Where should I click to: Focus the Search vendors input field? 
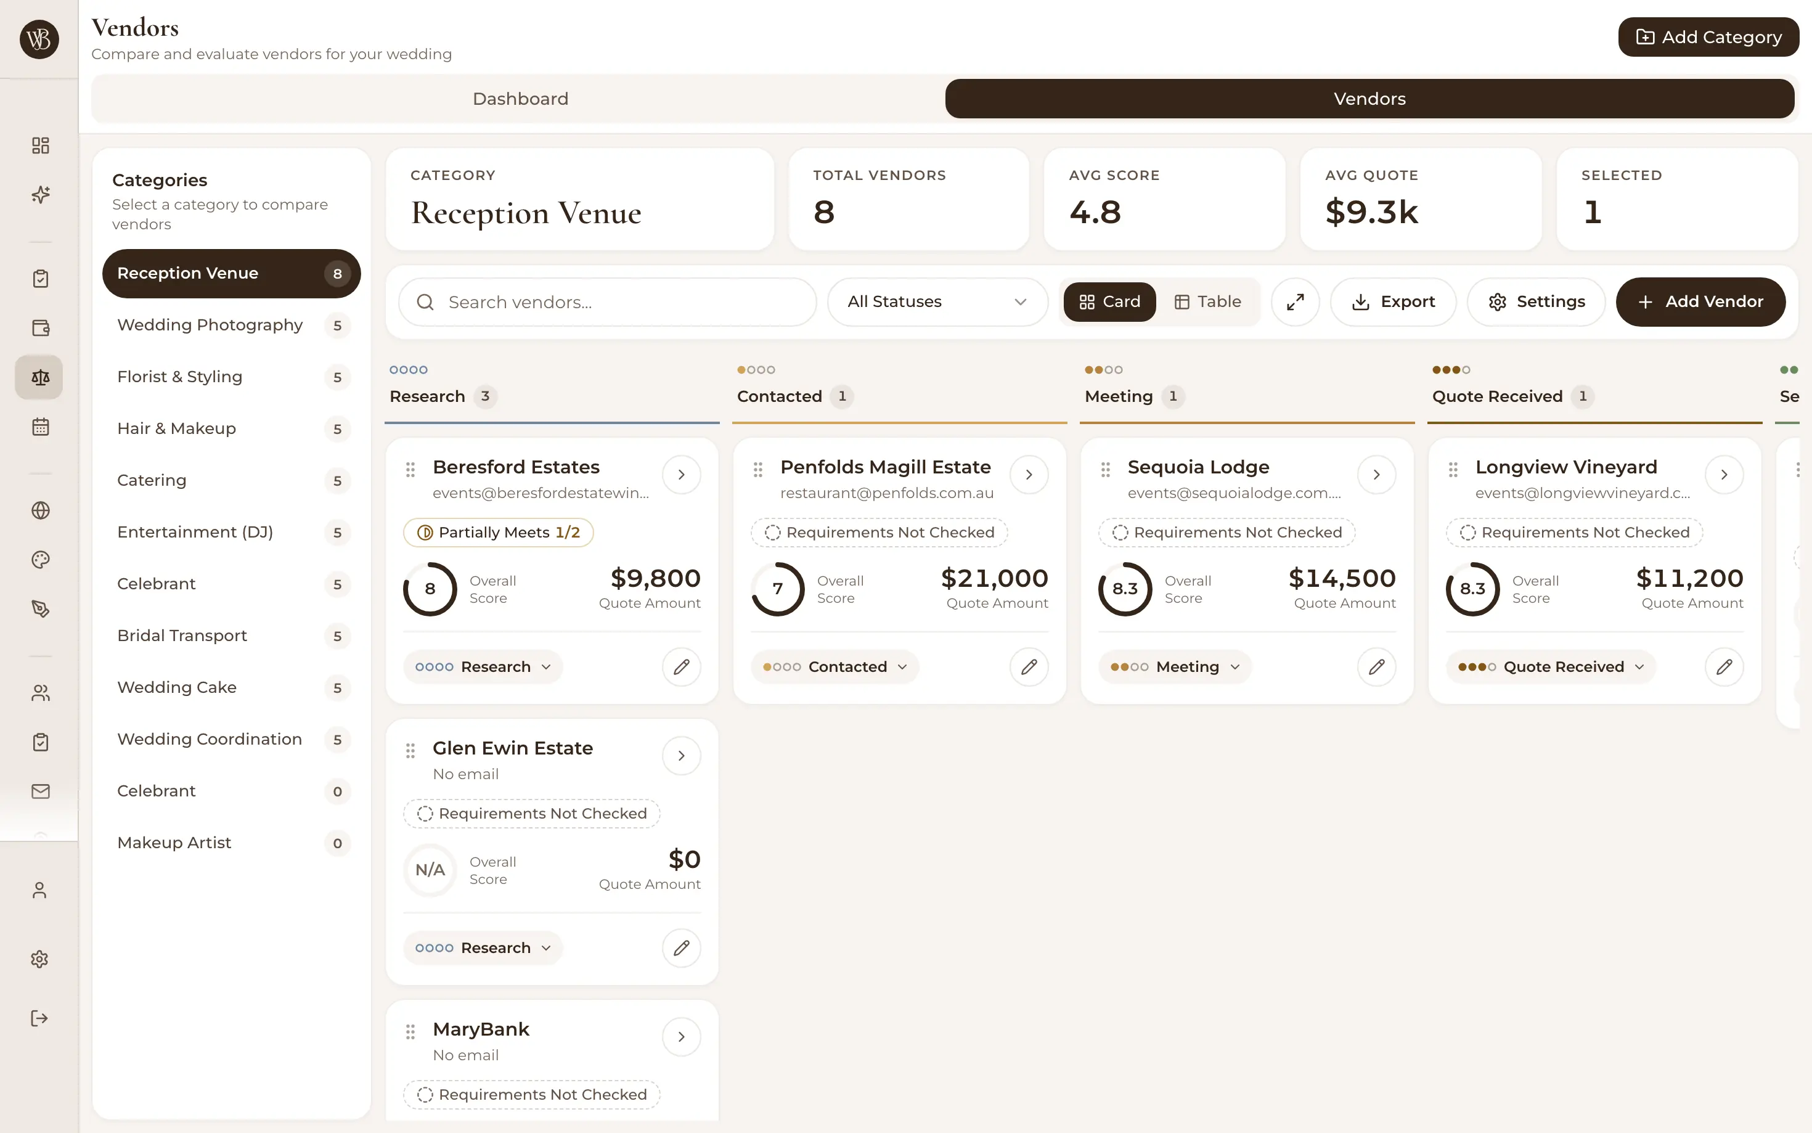(608, 302)
